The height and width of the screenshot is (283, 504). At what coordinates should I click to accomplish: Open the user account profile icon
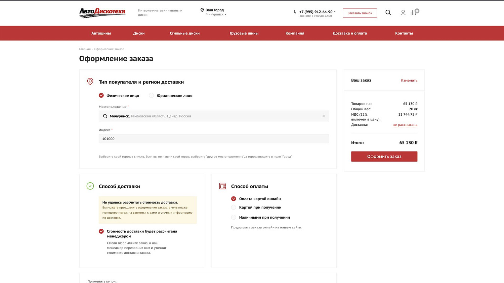click(x=403, y=12)
